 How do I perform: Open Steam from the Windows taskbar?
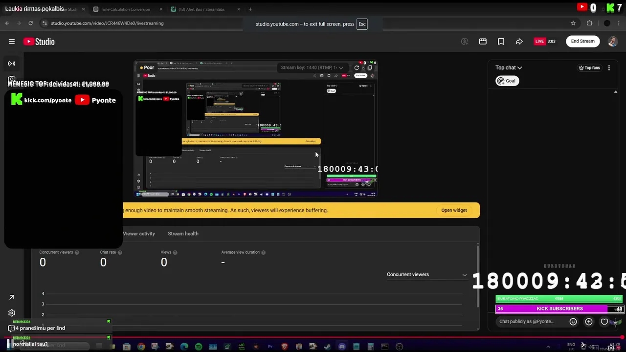tap(327, 347)
